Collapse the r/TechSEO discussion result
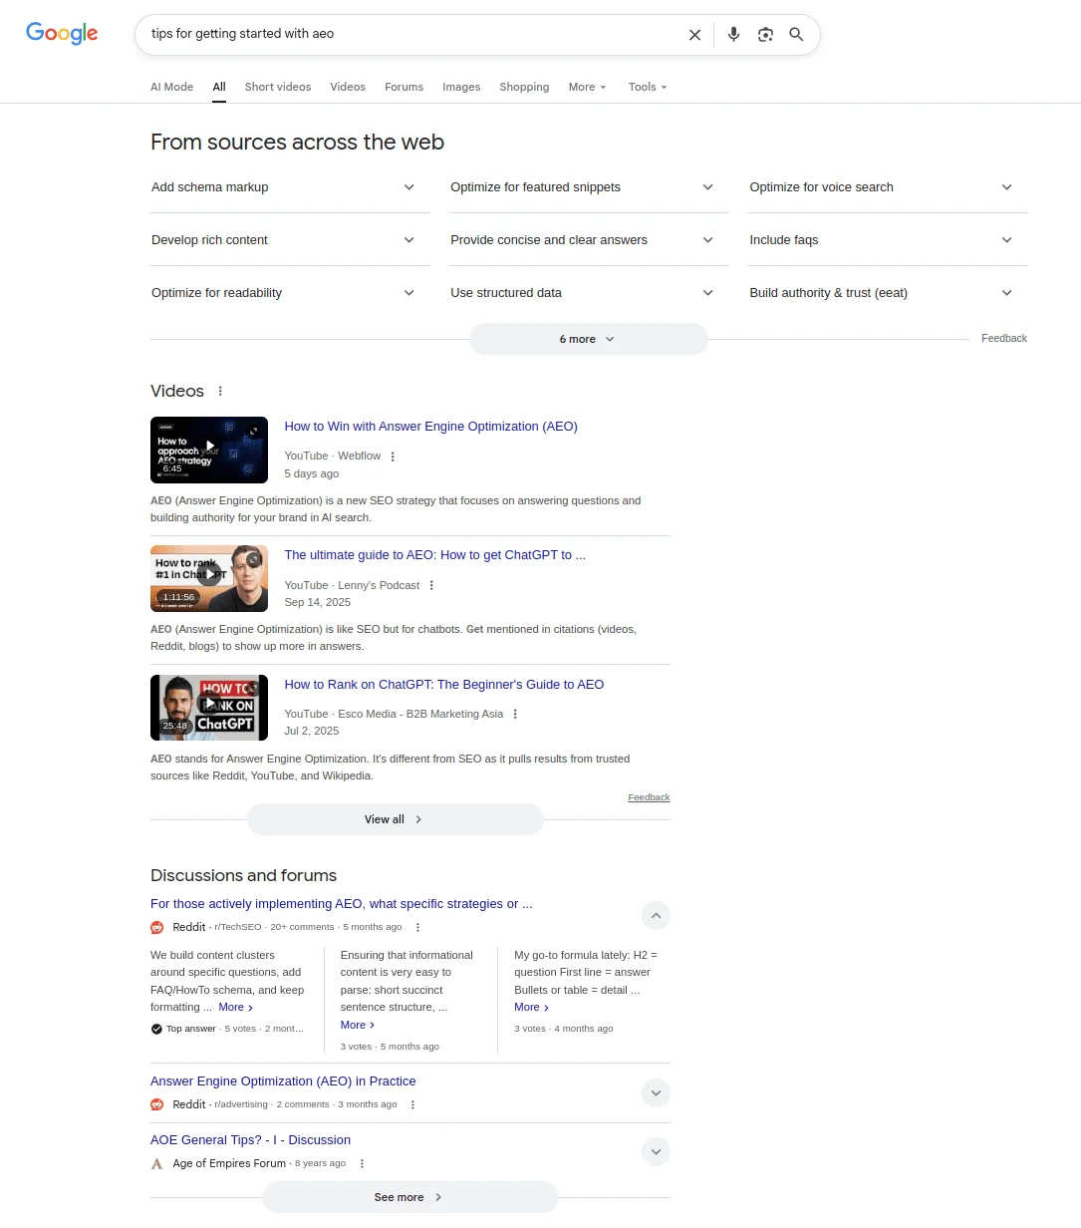Image resolution: width=1081 pixels, height=1228 pixels. tap(656, 916)
